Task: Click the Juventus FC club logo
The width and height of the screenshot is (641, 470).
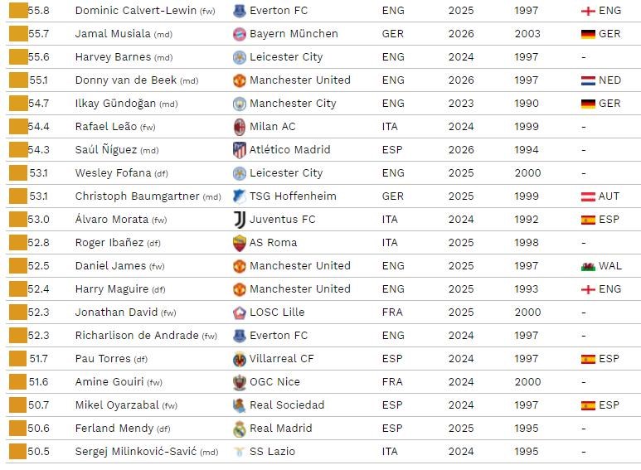Action: tap(240, 220)
